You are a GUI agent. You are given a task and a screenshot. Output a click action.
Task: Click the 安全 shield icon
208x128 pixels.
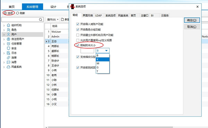(8, 48)
